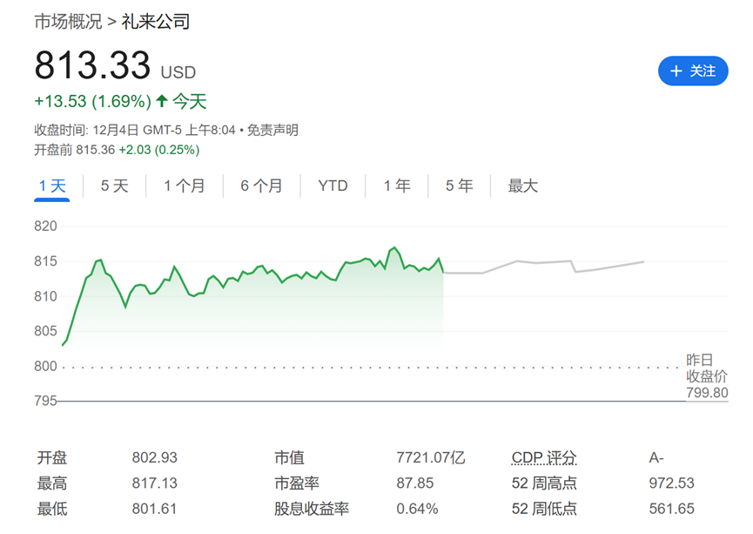This screenshot has height=534, width=753.
Task: Select the 最大 range tab
Action: pos(522,186)
